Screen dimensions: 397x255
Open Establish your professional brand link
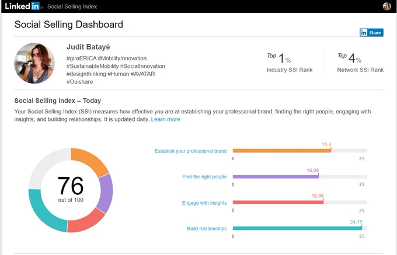tap(190, 151)
